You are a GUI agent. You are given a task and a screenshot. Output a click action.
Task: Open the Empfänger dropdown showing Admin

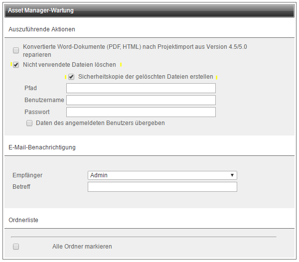coord(162,175)
